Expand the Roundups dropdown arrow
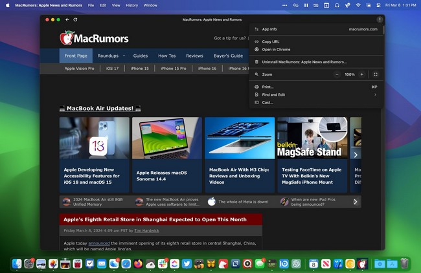The image size is (421, 273). (x=124, y=56)
